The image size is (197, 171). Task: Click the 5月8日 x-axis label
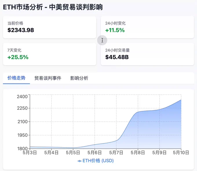(x=138, y=153)
